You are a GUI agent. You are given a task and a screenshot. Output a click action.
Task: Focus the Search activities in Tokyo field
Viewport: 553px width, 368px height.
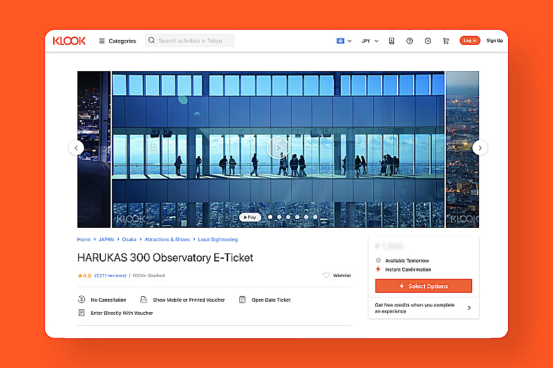(189, 41)
